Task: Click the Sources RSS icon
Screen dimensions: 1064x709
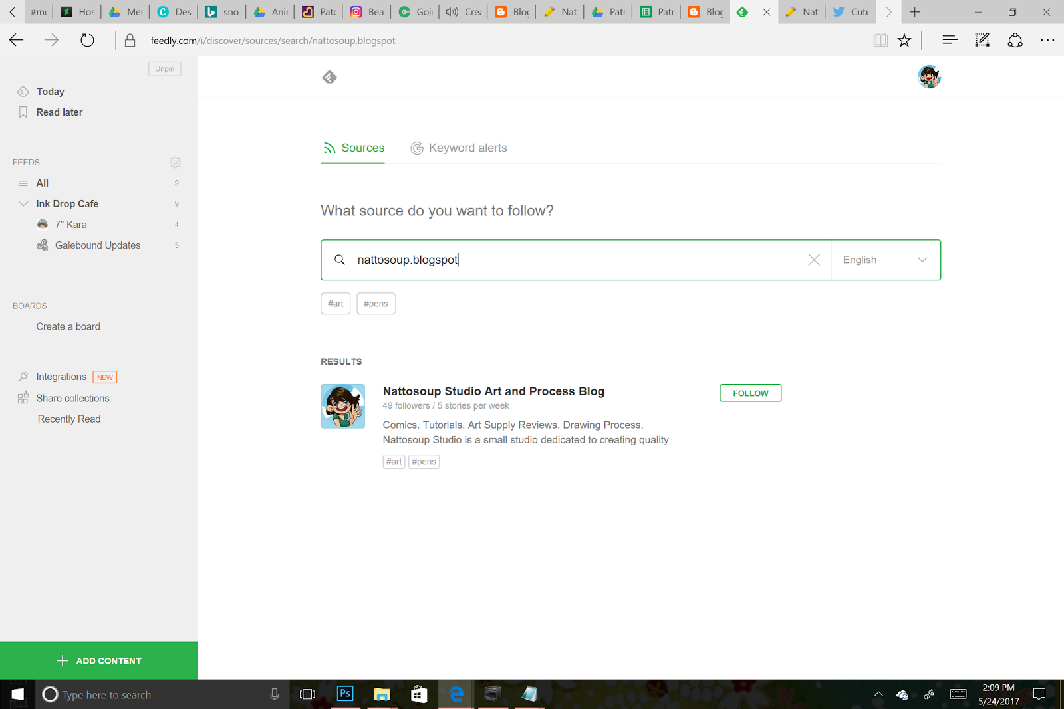Action: click(x=329, y=148)
